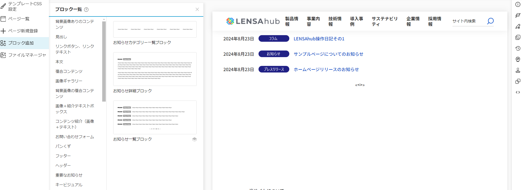Open the history clock icon
This screenshot has height=190, width=522.
coord(518,48)
